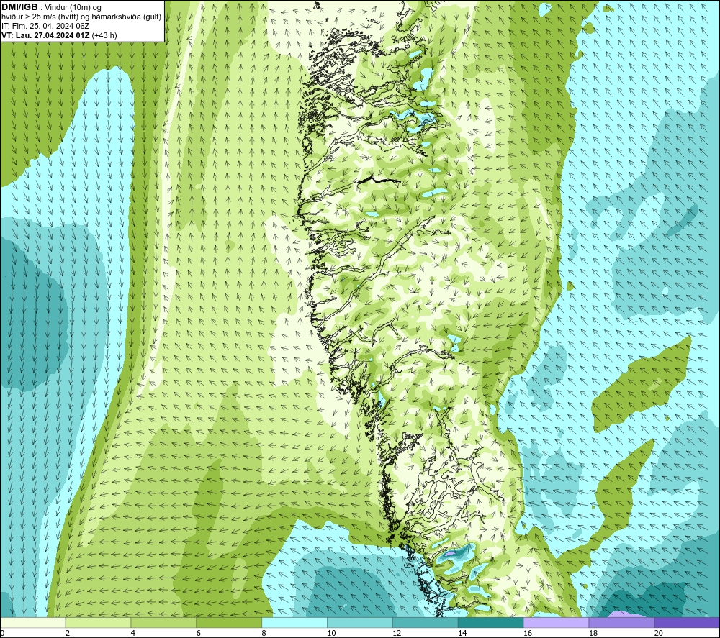720x638 pixels.
Task: Select the 16–18 m/s lavender swatch
Action: pos(556,622)
